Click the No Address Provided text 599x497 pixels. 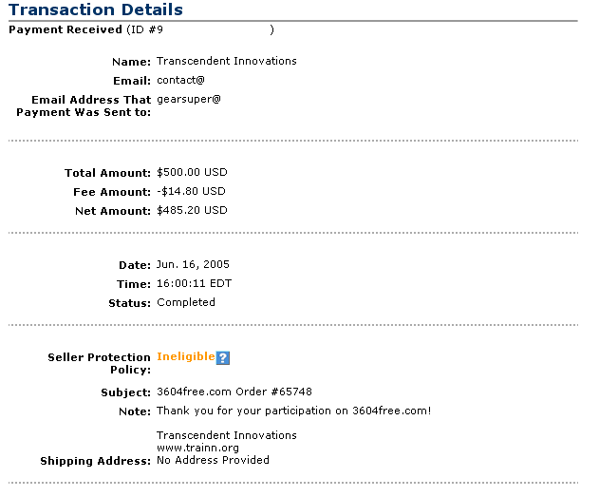coord(213,460)
